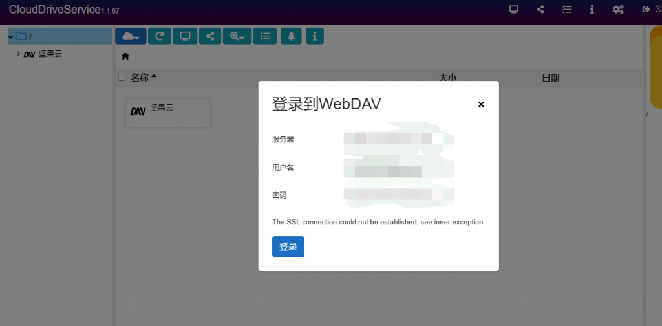Click the tree icon toolbar button

tap(292, 36)
